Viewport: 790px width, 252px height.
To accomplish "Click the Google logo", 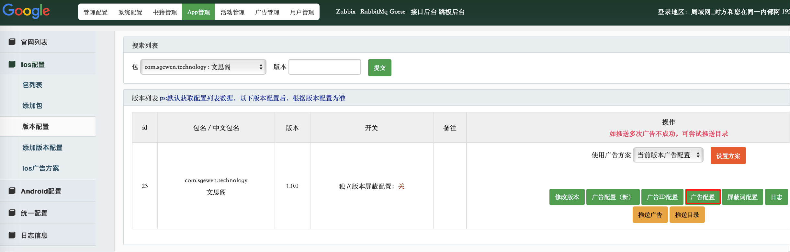I will pyautogui.click(x=26, y=11).
